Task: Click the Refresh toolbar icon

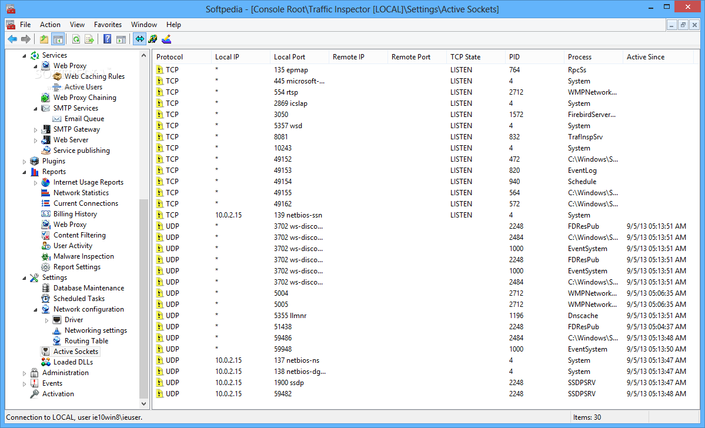Action: point(76,39)
